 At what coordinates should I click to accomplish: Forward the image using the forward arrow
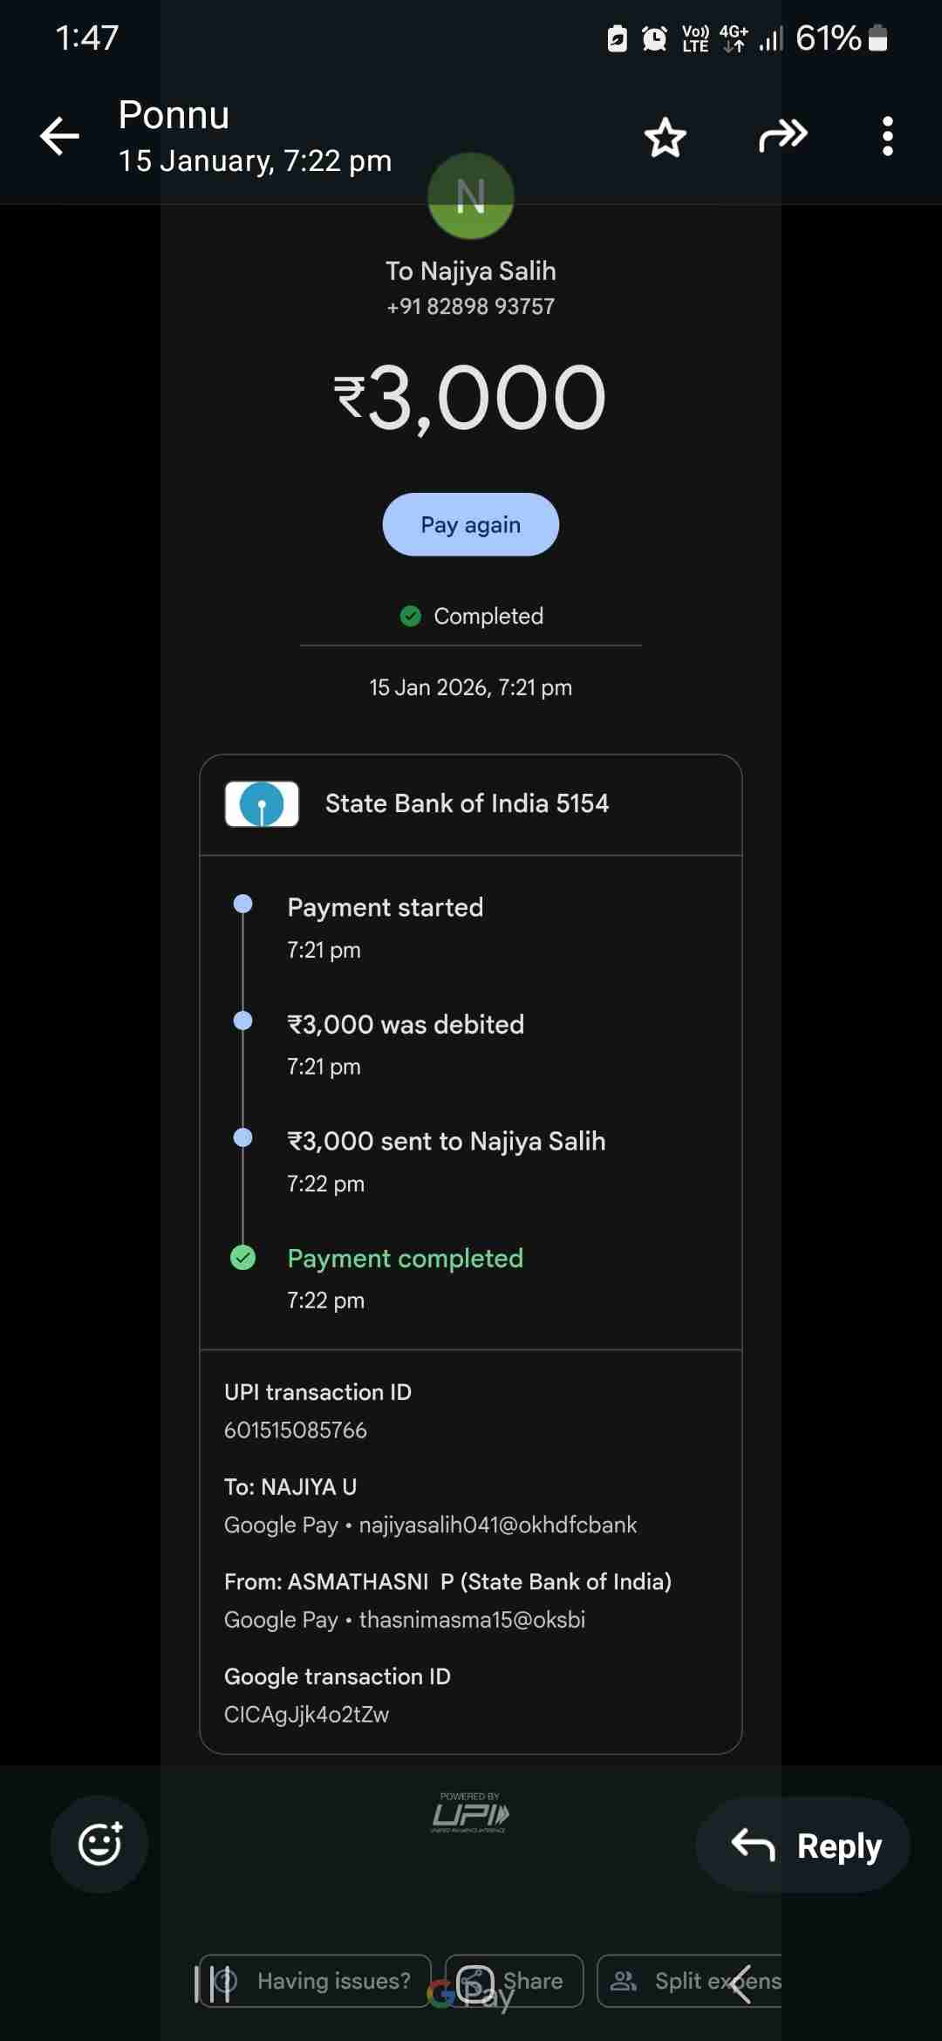click(782, 136)
